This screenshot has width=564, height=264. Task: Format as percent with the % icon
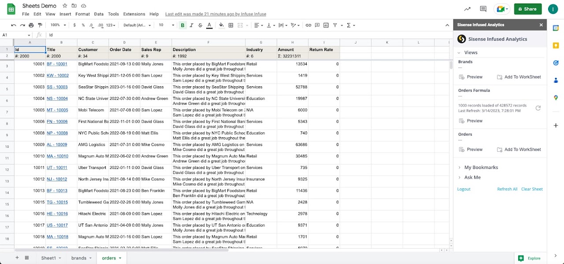[x=83, y=26]
